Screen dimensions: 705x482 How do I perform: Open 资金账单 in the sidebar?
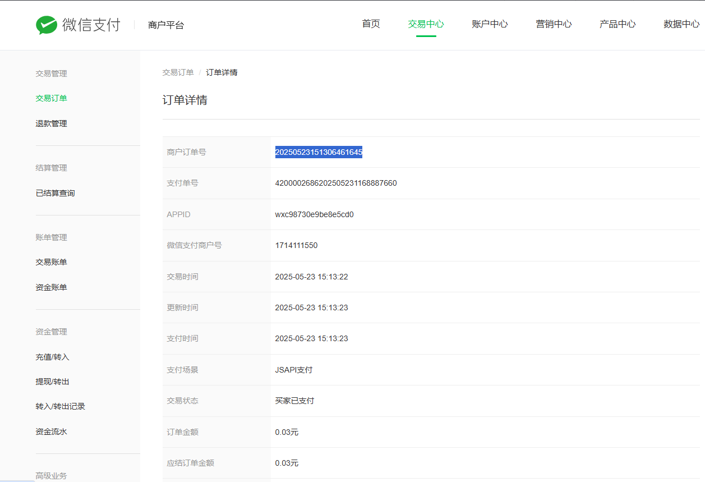coord(52,287)
